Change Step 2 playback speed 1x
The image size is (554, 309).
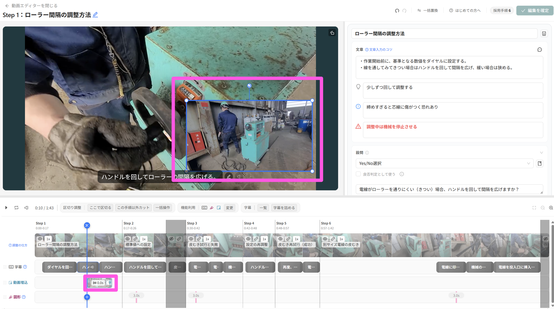(144, 239)
